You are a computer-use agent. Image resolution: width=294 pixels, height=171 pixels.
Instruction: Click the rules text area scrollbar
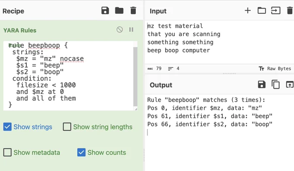point(135,76)
